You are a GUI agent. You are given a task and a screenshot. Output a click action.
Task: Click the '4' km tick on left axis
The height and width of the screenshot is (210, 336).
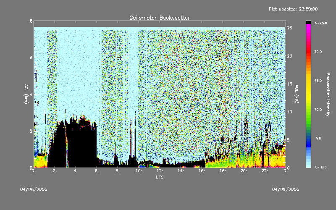click(31, 94)
